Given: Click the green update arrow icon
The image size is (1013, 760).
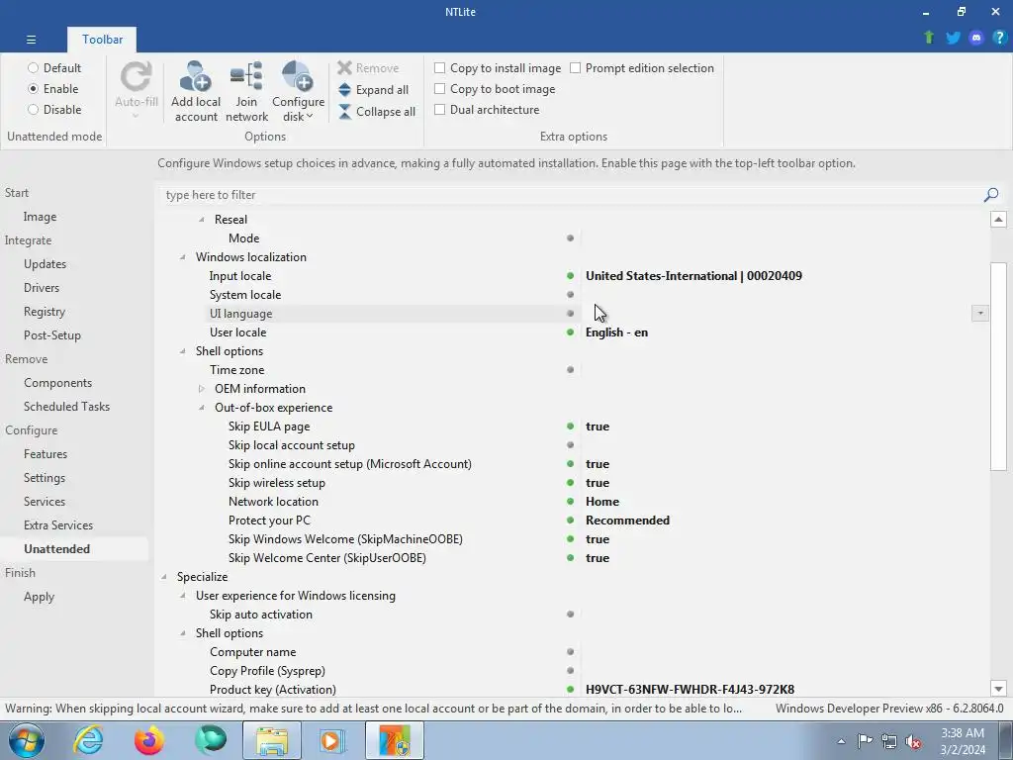Looking at the screenshot, I should [x=929, y=38].
